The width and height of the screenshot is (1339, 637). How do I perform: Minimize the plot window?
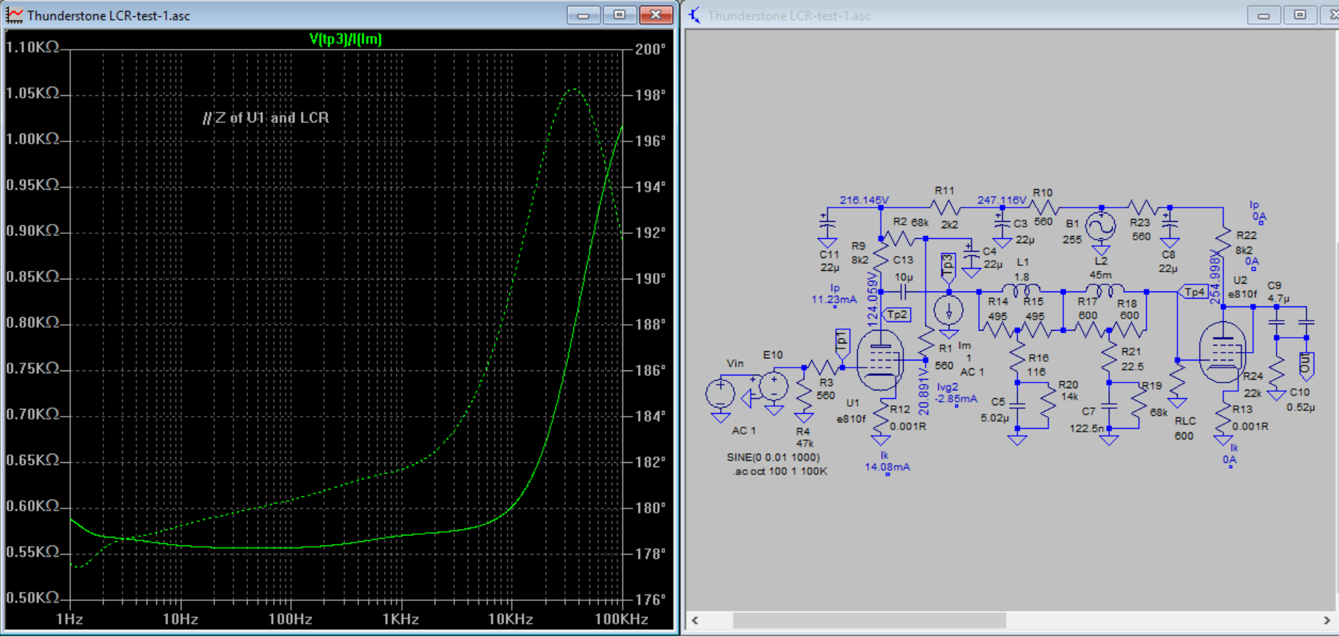(x=583, y=15)
